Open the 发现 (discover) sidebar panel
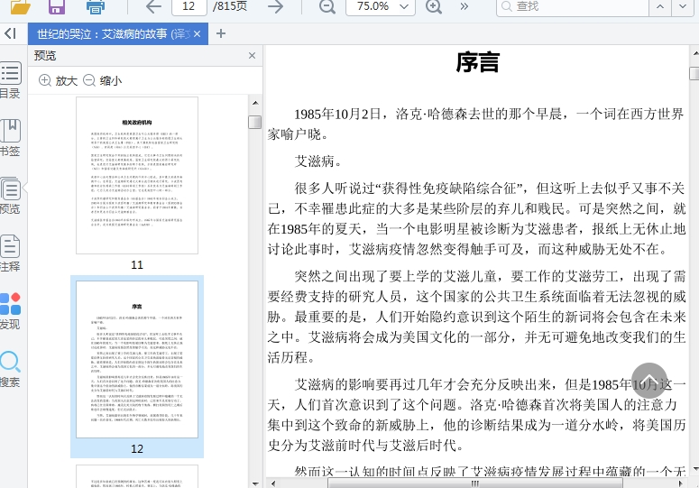Screen dimensions: 699x488 tap(10, 311)
